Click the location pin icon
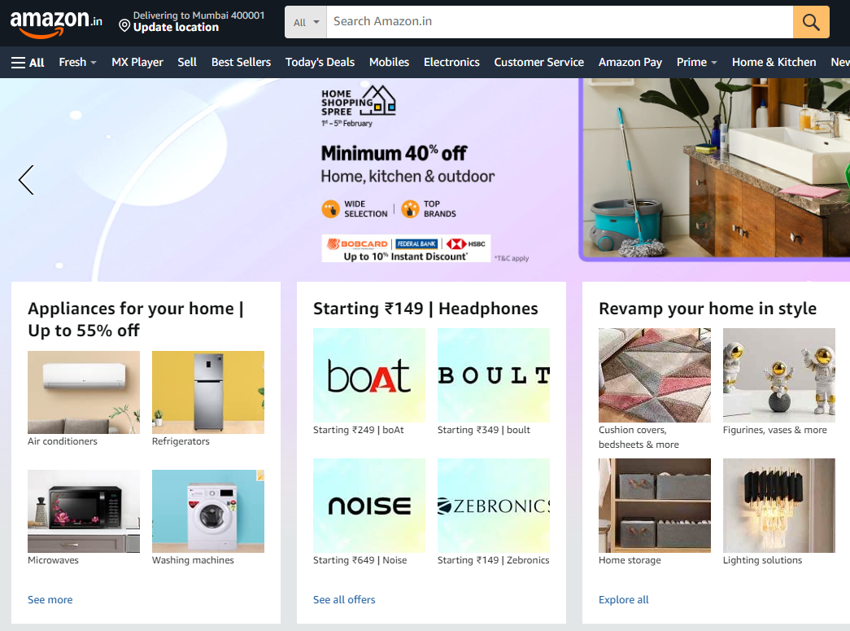 tap(124, 25)
